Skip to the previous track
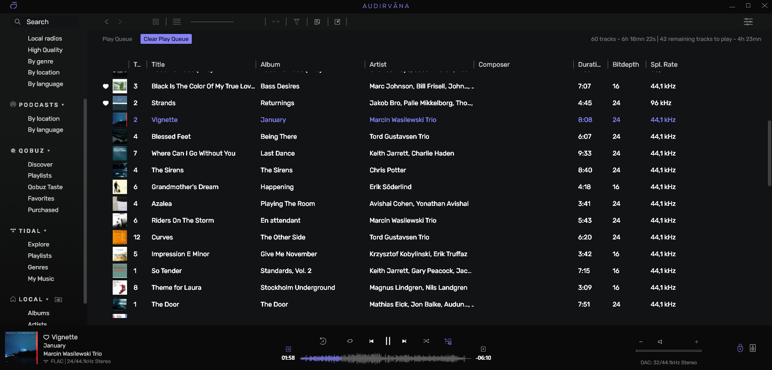Image resolution: width=772 pixels, height=370 pixels. click(371, 341)
